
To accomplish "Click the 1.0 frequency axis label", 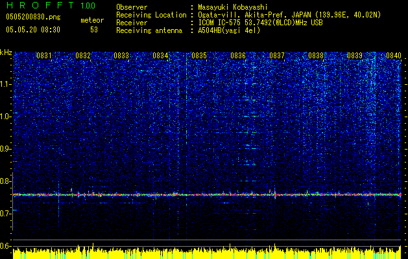I will point(6,117).
